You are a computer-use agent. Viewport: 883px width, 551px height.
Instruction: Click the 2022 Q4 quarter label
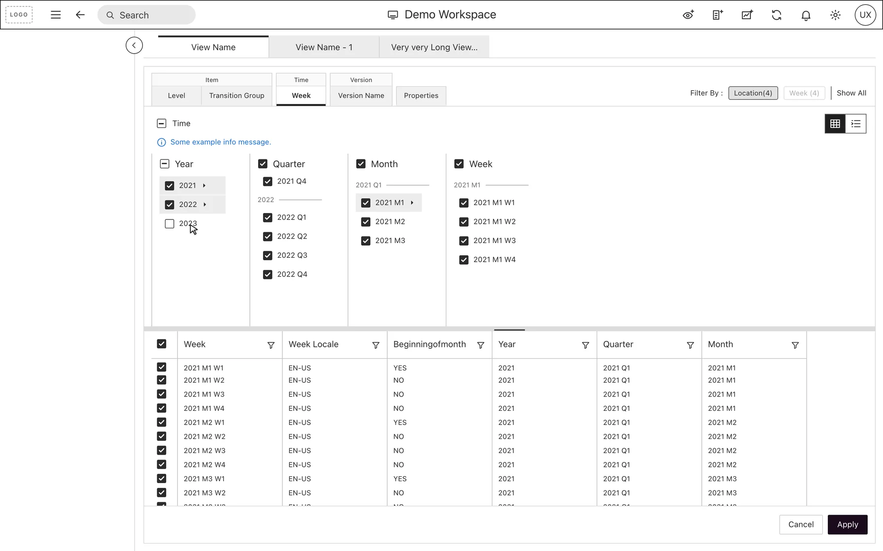[x=292, y=275]
